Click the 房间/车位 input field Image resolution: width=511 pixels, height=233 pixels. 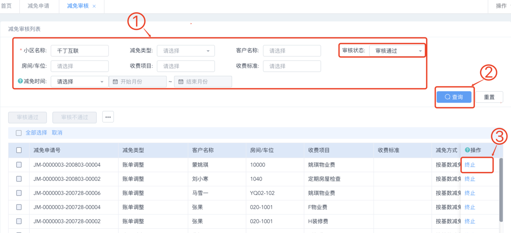pyautogui.click(x=80, y=66)
